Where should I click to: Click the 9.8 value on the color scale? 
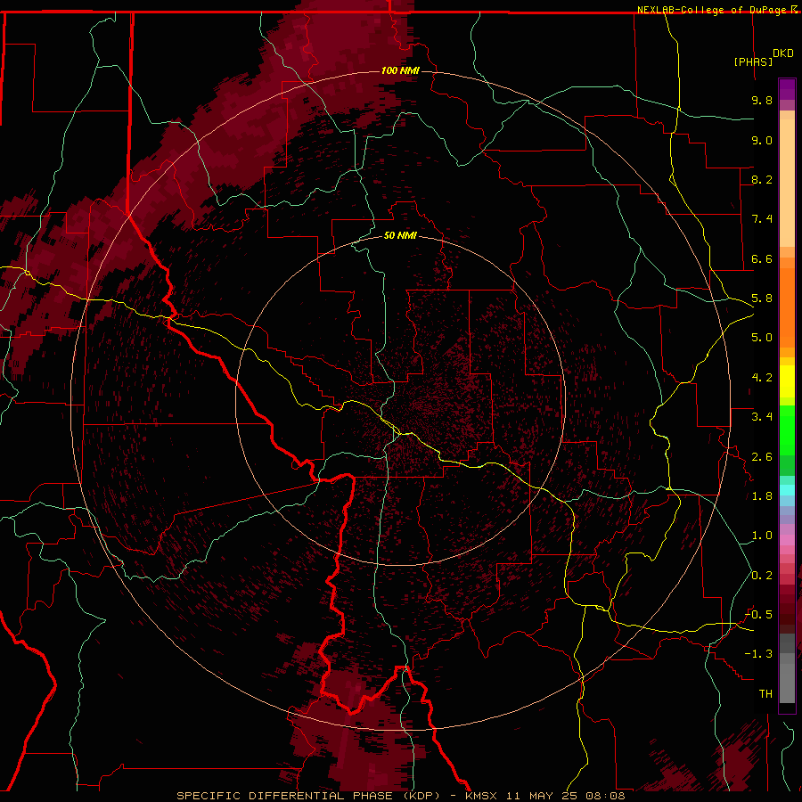tap(762, 100)
